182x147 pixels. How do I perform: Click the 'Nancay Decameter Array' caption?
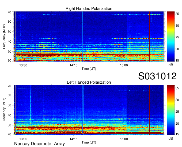tap(39, 144)
